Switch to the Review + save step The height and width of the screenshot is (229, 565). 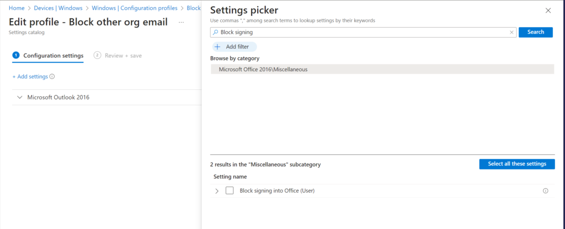[x=123, y=56]
